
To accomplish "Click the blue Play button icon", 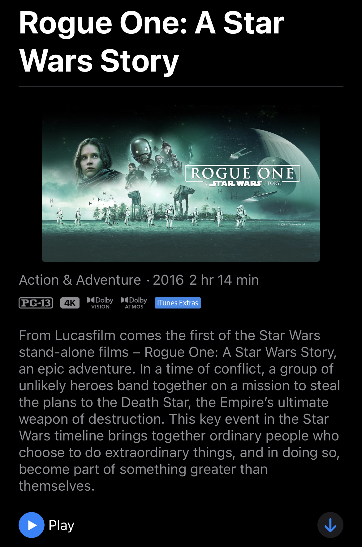I will click(x=32, y=525).
